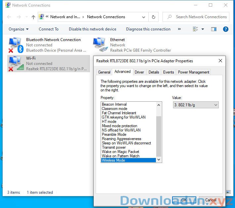
Task: Select the Wi-Fi adapter icon
Action: [16, 64]
